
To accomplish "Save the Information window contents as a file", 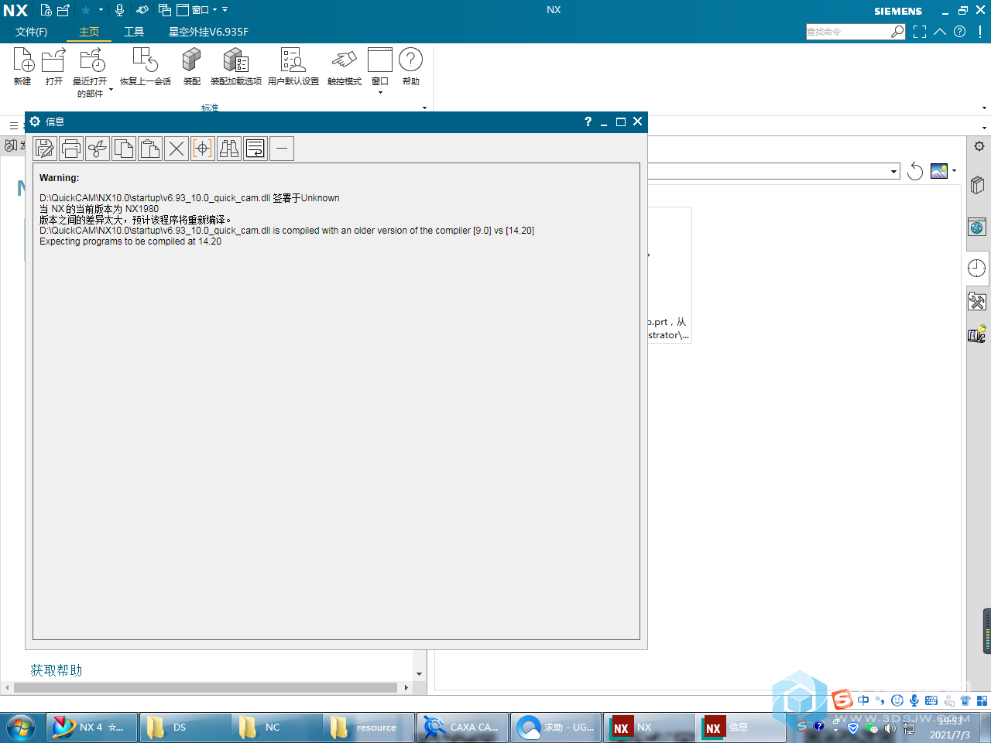I will (45, 148).
